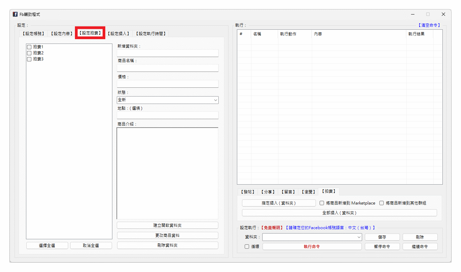The height and width of the screenshot is (272, 461).
Task: Click the Facebook logo in the title bar
Action: 15,14
